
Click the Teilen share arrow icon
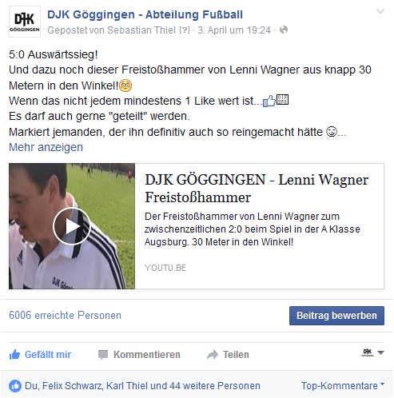click(x=213, y=355)
